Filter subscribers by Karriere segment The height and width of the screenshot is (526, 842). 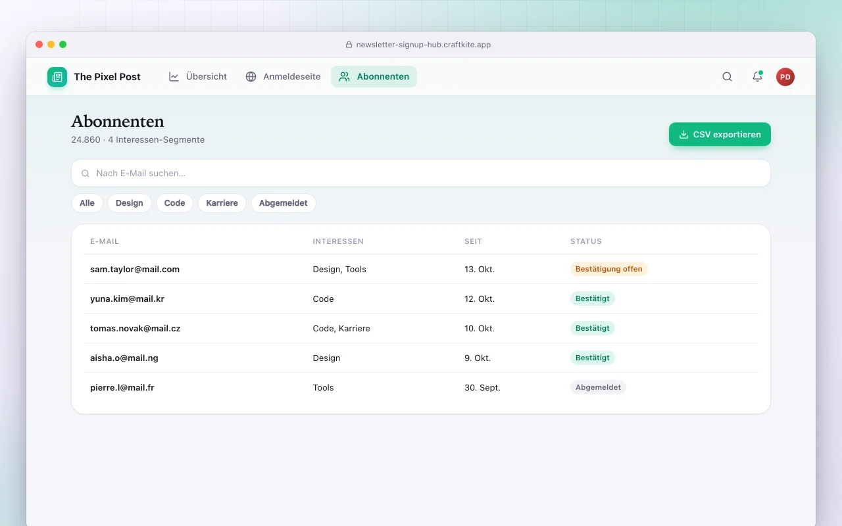tap(222, 203)
